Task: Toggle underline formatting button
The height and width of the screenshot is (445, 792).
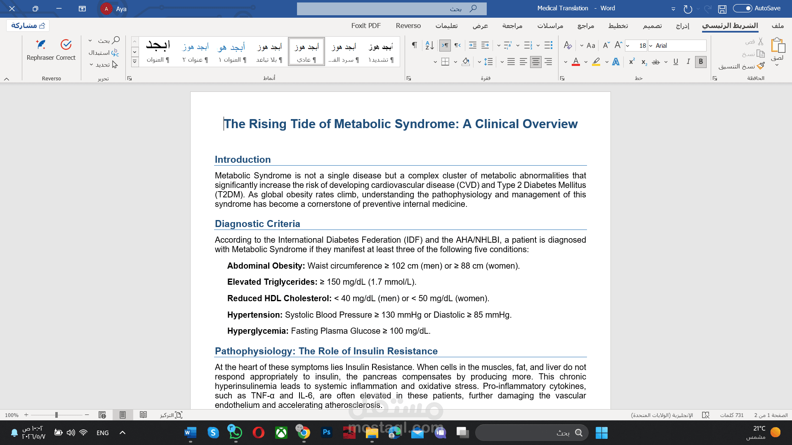Action: tap(676, 62)
